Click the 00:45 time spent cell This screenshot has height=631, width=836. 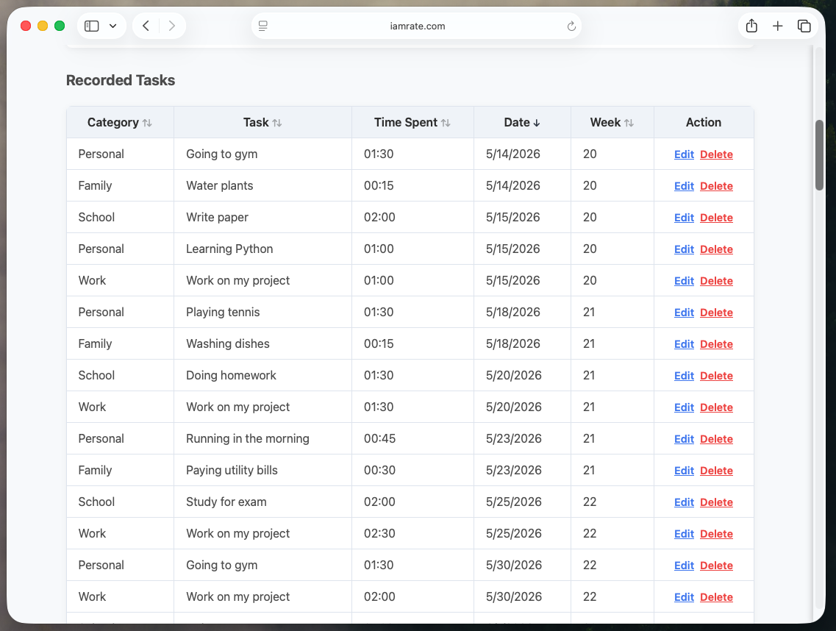(x=412, y=439)
